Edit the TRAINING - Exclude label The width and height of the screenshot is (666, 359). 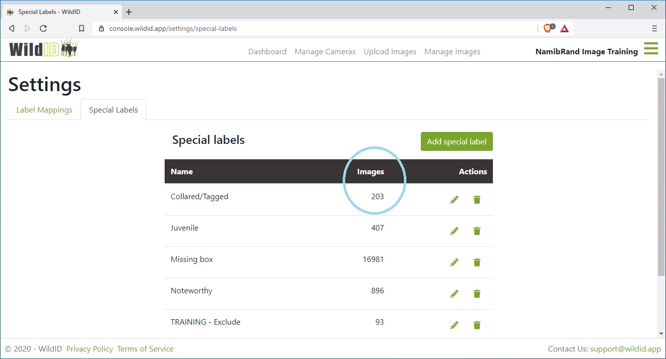(x=454, y=325)
